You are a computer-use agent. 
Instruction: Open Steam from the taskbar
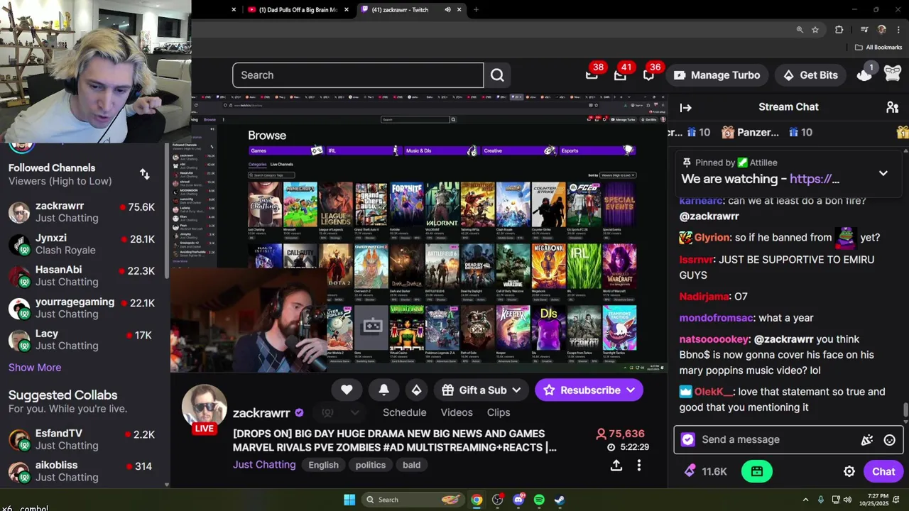tap(560, 500)
